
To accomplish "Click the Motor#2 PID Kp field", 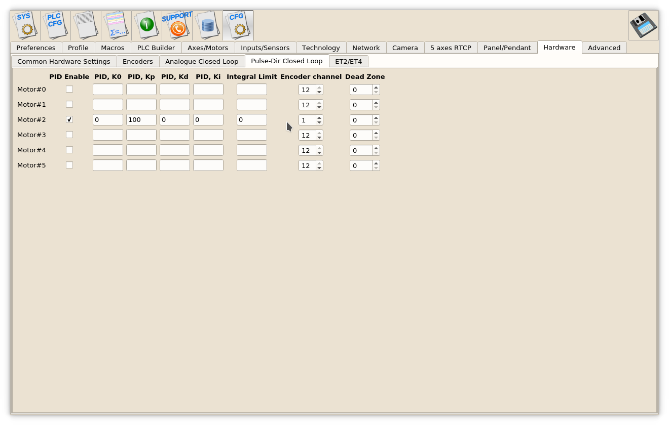I will (x=141, y=120).
